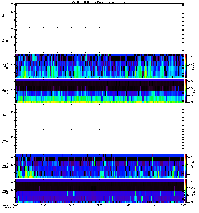
Task: Select the empty thb fff 2 panel
Action: coord(99,41)
